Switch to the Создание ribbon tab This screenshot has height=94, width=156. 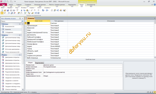click(x=28, y=4)
